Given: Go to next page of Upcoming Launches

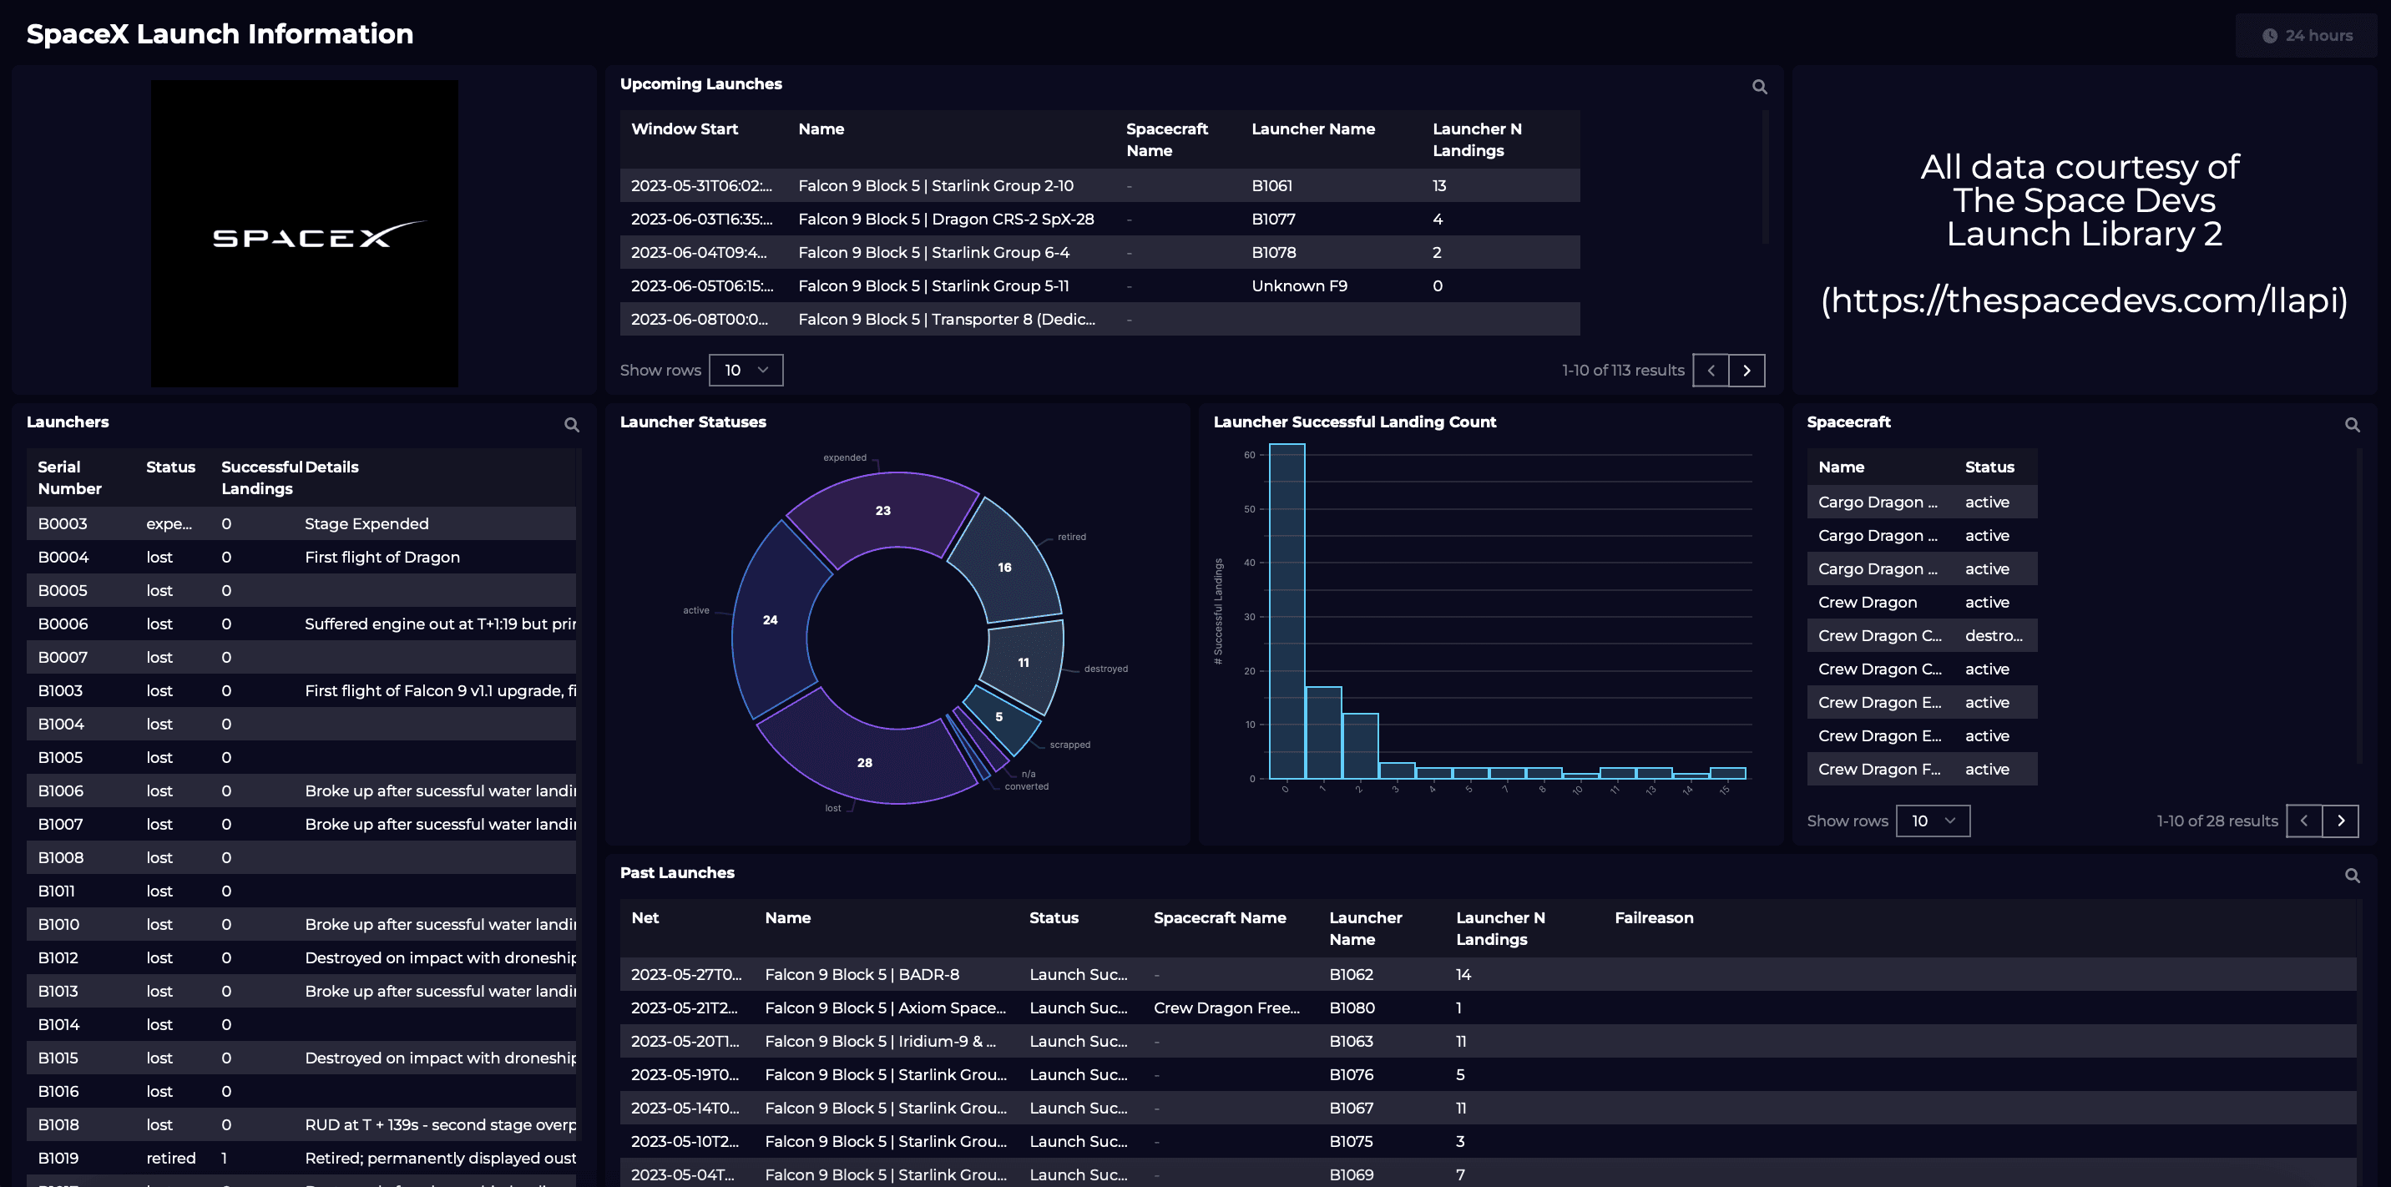Looking at the screenshot, I should click(x=1748, y=369).
